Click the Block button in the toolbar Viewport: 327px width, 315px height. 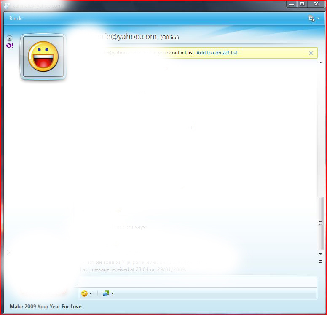(x=16, y=19)
